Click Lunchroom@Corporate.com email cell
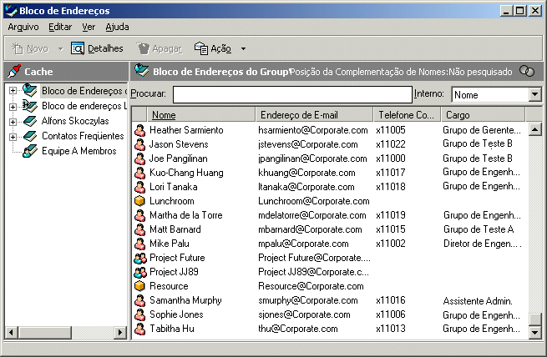Image resolution: width=547 pixels, height=357 pixels. tap(314, 201)
